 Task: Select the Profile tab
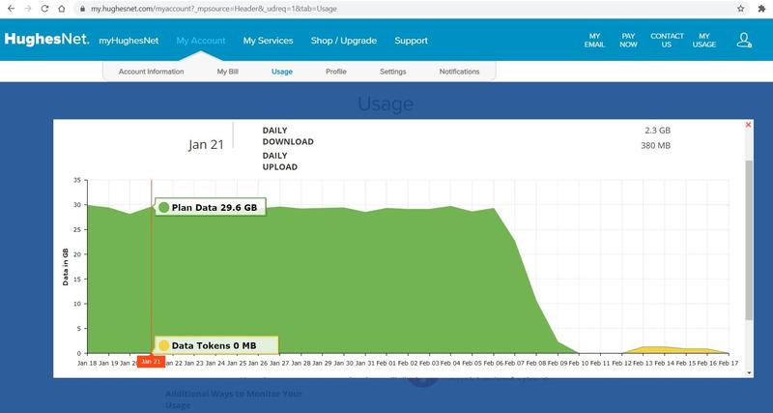coord(335,72)
